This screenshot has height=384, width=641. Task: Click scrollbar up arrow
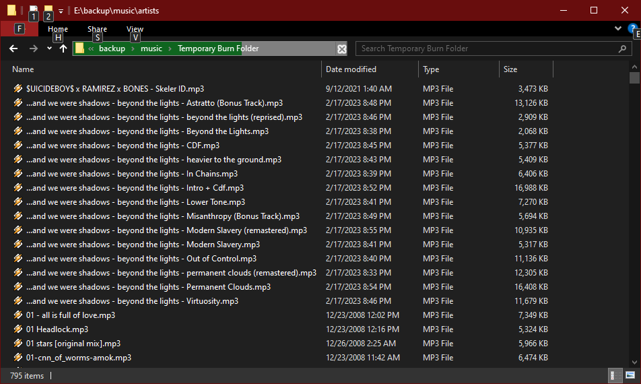click(x=634, y=67)
